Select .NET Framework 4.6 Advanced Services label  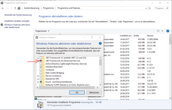pyautogui.click(x=63, y=61)
